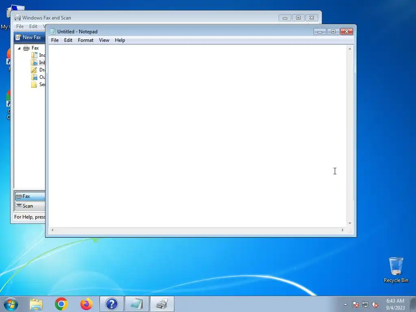Screen dimensions: 416x312
Task: Click Notepad vertical scrollbar down arrow
Action: point(350,223)
